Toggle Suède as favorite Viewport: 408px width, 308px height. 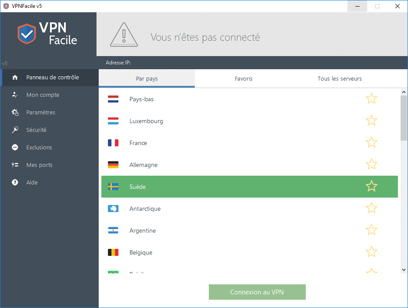pyautogui.click(x=371, y=186)
